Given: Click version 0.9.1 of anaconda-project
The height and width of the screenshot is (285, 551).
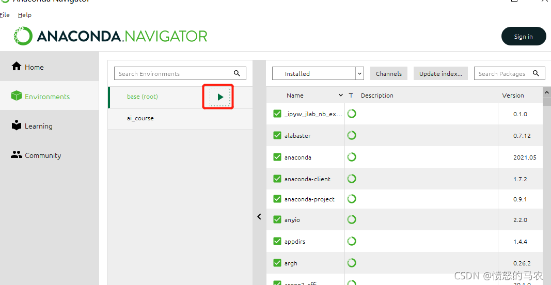Looking at the screenshot, I should (520, 199).
